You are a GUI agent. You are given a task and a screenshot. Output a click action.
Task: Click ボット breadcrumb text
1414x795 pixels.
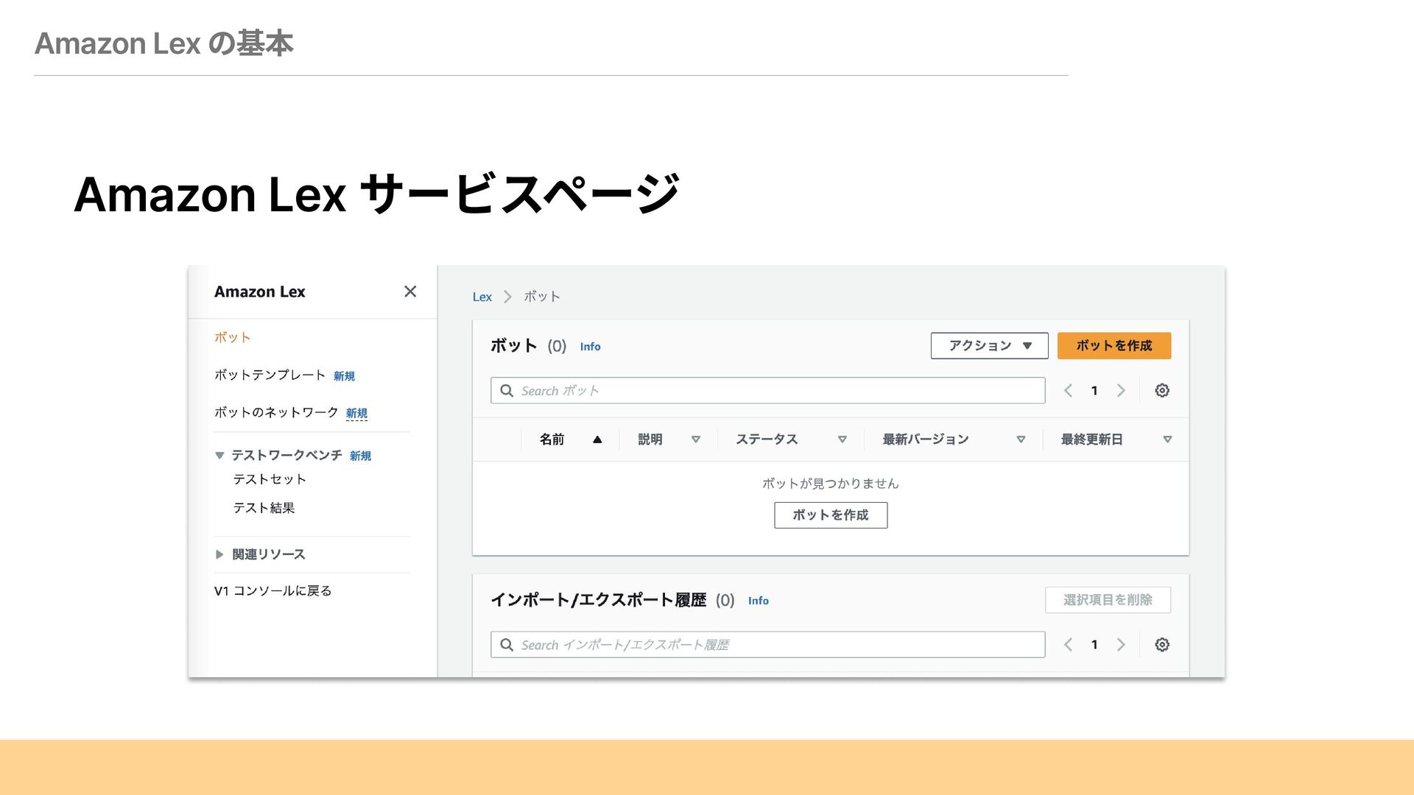542,297
